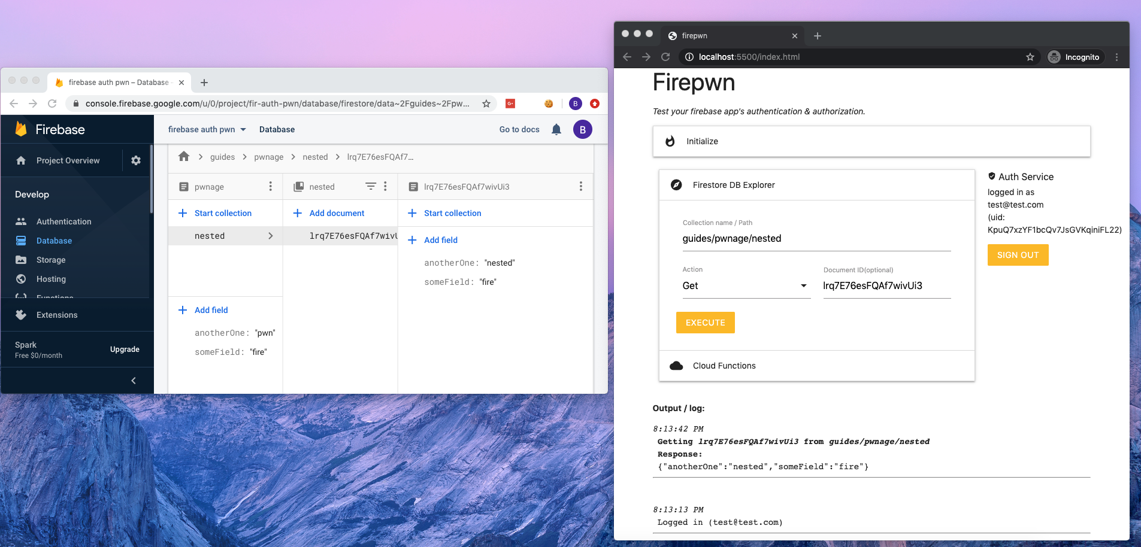Click the cookie extension icon

(x=549, y=104)
